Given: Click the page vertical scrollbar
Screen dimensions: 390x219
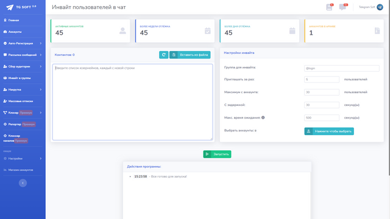Looking at the screenshot, I should click(389, 87).
